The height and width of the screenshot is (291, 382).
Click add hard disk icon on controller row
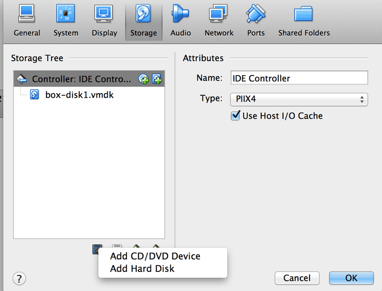157,79
